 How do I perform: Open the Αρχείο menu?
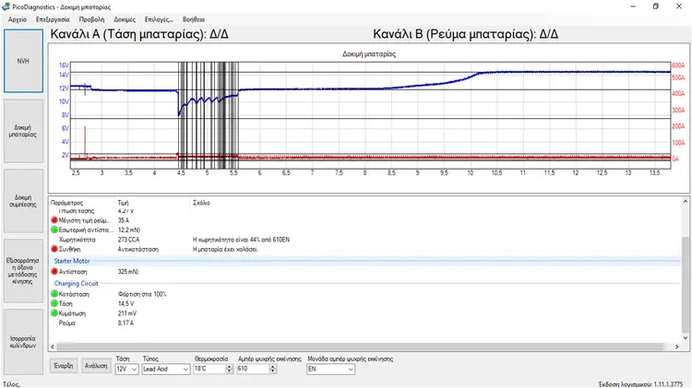18,19
